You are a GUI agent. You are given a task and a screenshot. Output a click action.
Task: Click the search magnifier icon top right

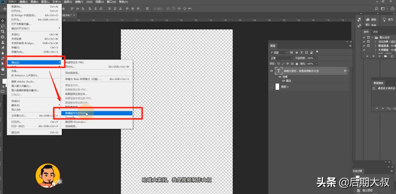(377, 8)
